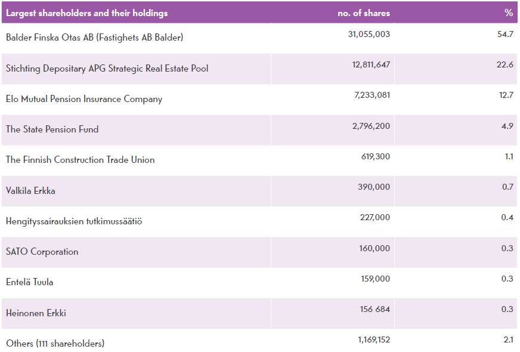Click the share count 619,300
Image resolution: width=520 pixels, height=352 pixels.
coord(376,156)
